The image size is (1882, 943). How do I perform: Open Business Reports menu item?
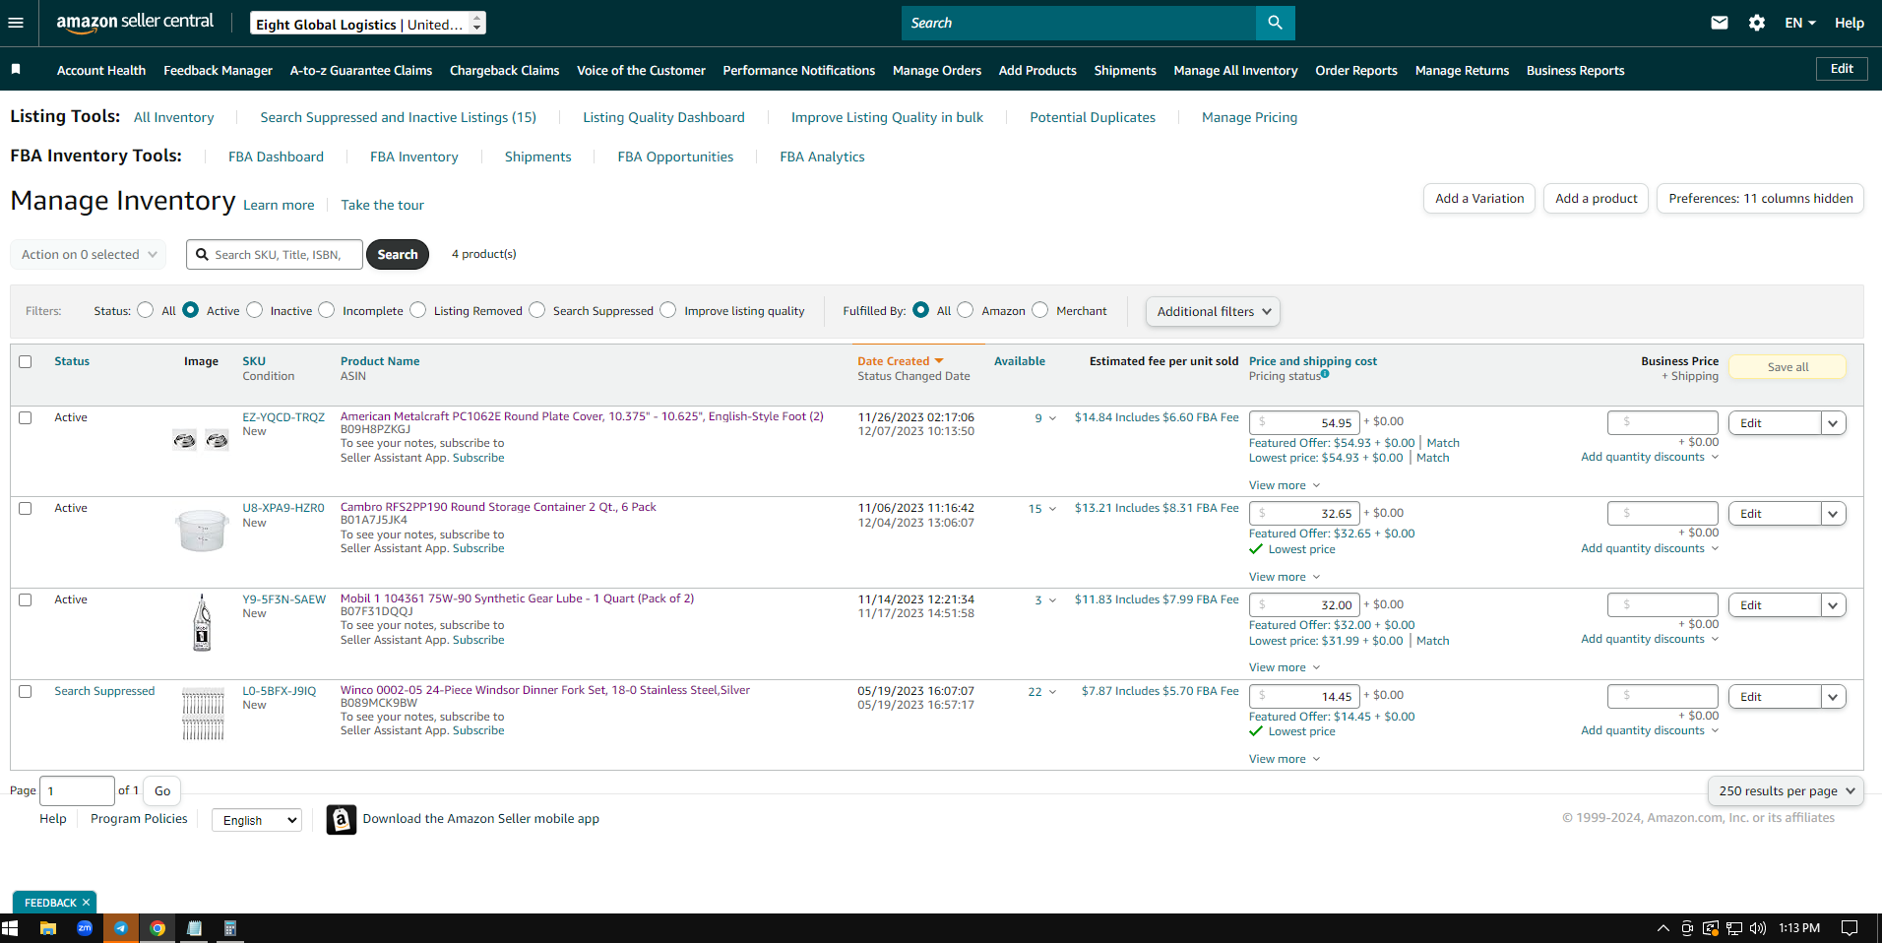pos(1575,70)
